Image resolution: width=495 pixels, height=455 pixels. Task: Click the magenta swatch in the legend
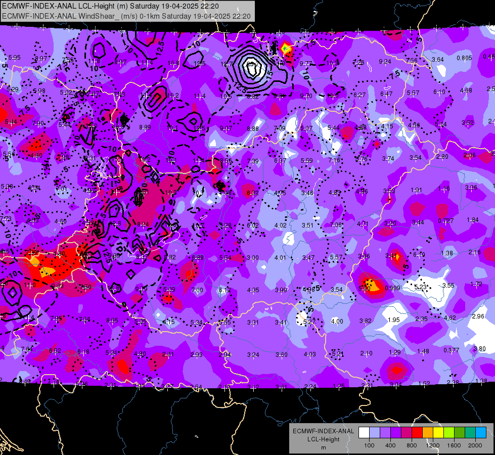coord(407,433)
